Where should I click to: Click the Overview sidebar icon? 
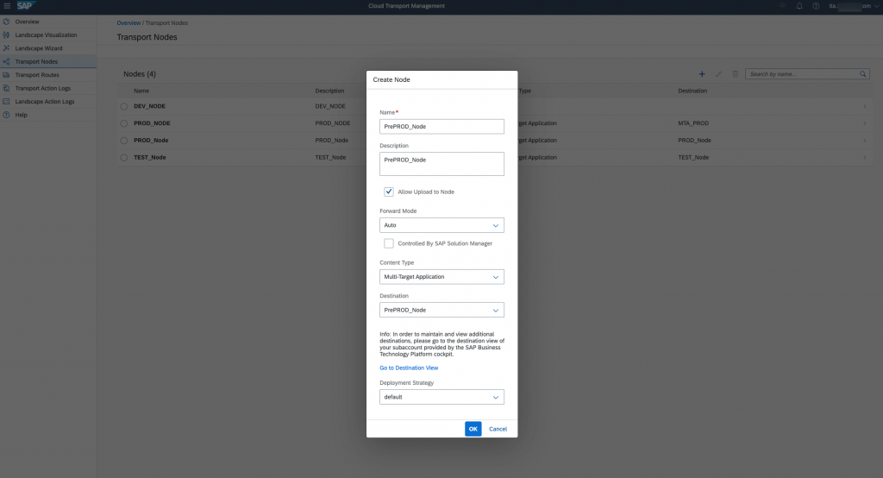(6, 22)
